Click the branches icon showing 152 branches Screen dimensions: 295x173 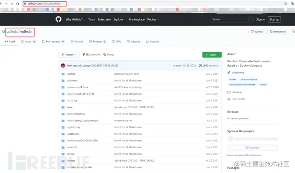84,55
